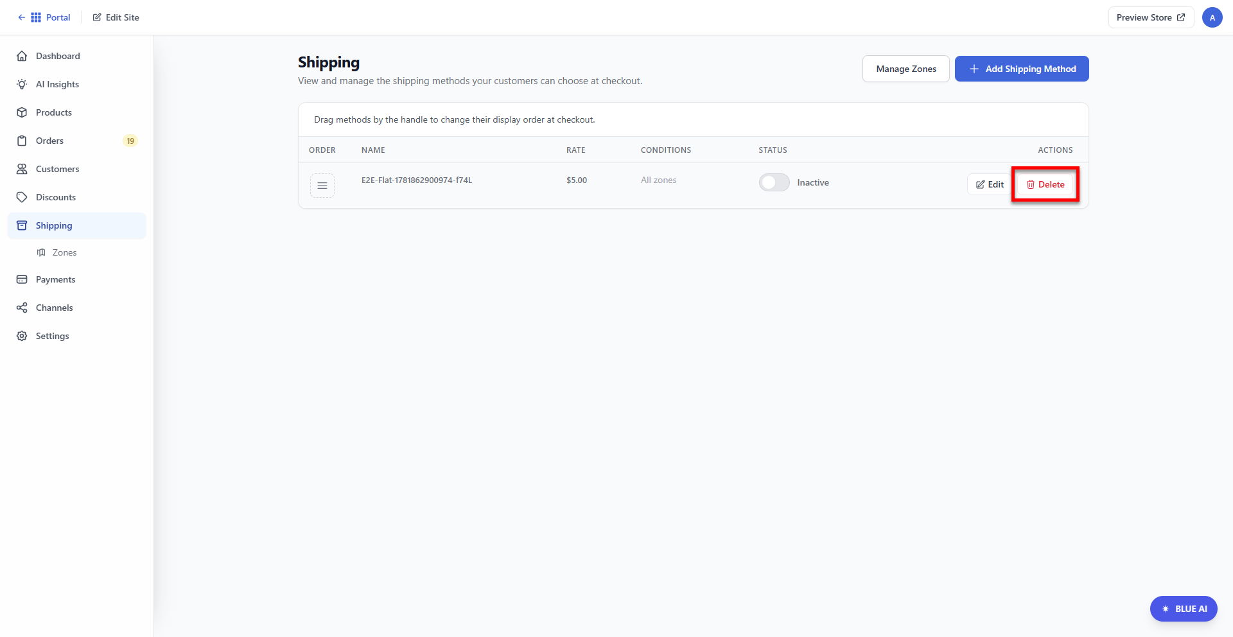1233x637 pixels.
Task: Click the AI Insights lightbulb icon
Action: [22, 84]
